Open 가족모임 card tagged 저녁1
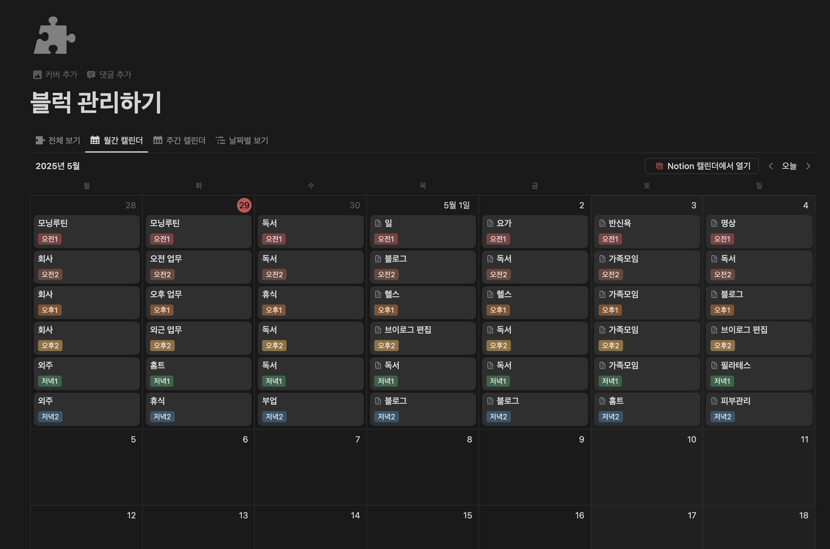The width and height of the screenshot is (830, 549). click(x=647, y=373)
